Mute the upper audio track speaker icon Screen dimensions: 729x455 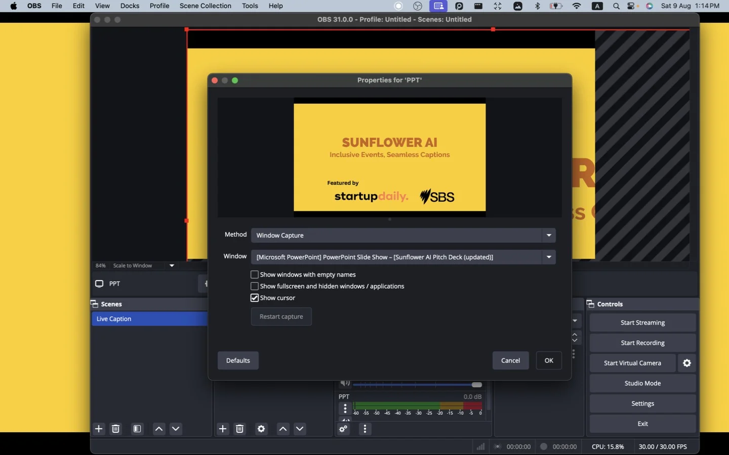tap(345, 383)
